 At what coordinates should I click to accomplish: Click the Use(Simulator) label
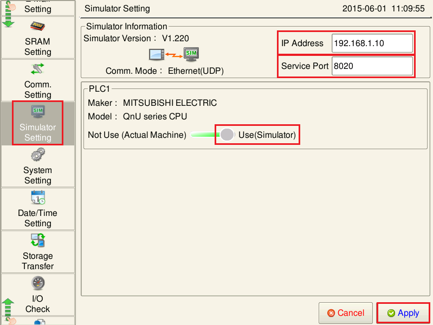click(267, 135)
